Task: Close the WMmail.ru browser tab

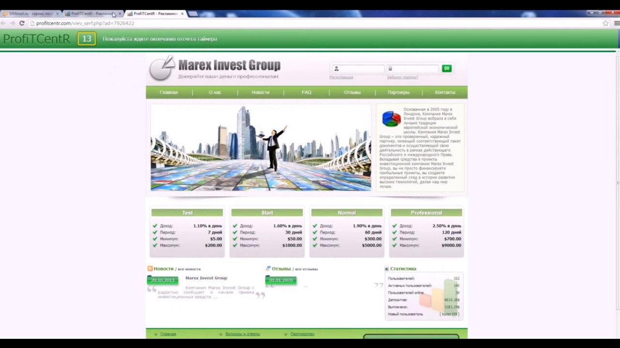Action: [x=57, y=14]
